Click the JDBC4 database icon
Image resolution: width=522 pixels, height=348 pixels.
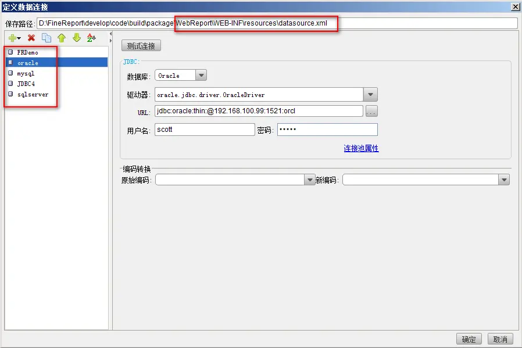[10, 84]
